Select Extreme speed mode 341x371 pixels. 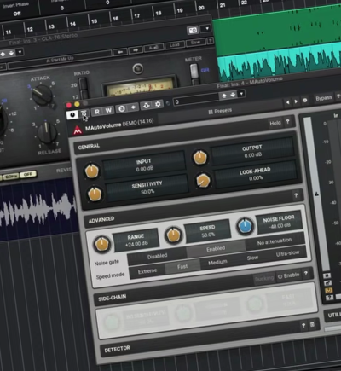point(147,271)
